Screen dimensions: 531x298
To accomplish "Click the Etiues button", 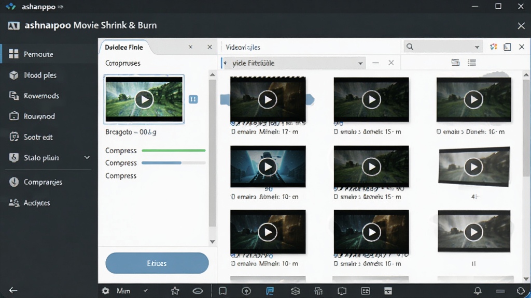I will pyautogui.click(x=157, y=263).
